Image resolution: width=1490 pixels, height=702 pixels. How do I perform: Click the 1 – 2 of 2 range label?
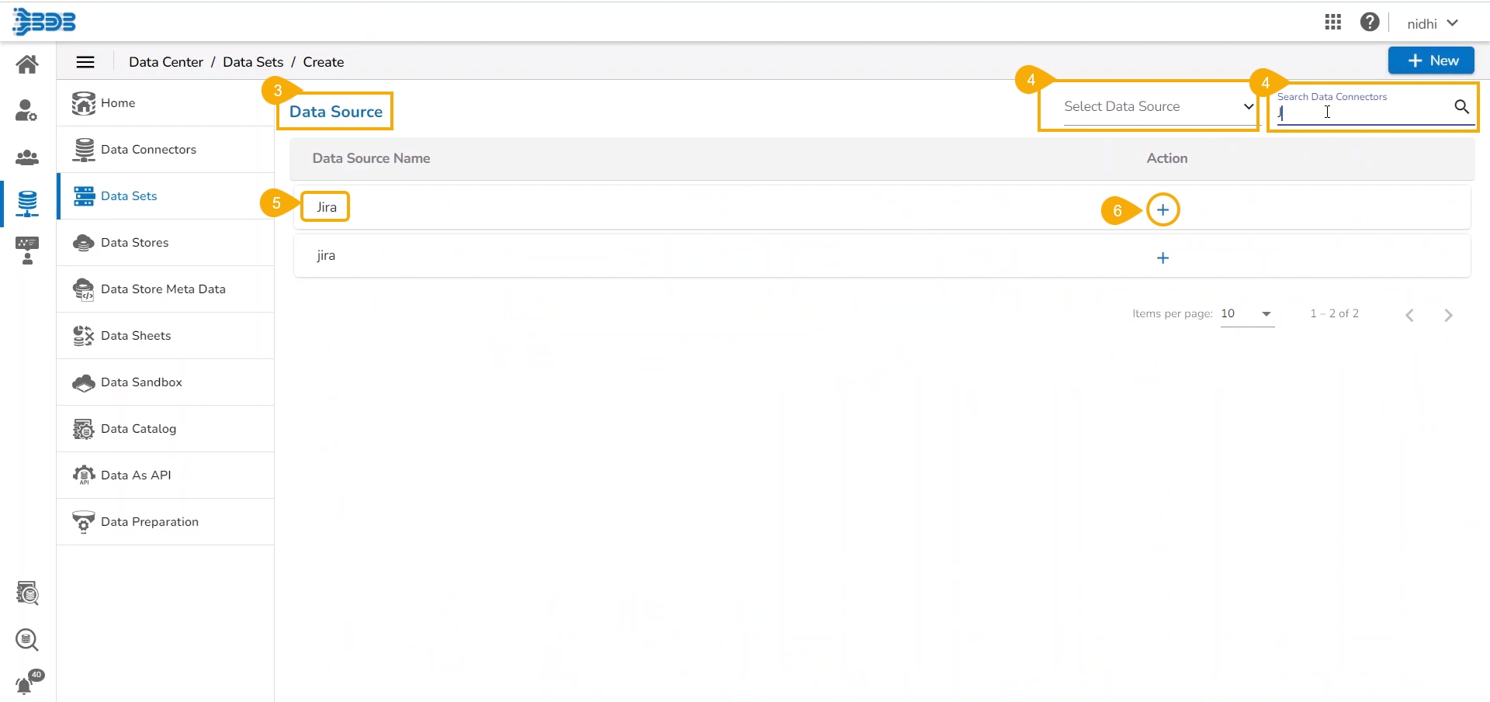[x=1335, y=313]
